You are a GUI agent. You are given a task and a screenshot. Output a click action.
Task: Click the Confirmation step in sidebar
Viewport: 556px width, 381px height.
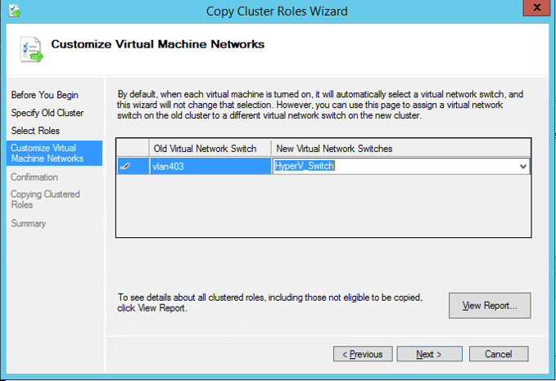point(34,177)
